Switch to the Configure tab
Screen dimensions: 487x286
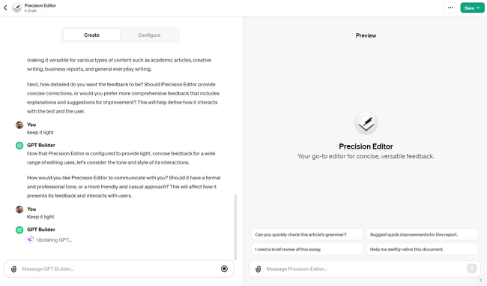coord(149,35)
